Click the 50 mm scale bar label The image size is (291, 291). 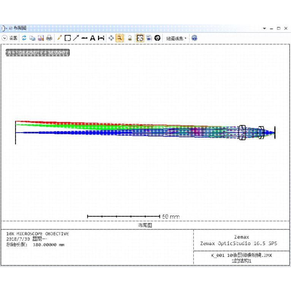pyautogui.click(x=171, y=217)
